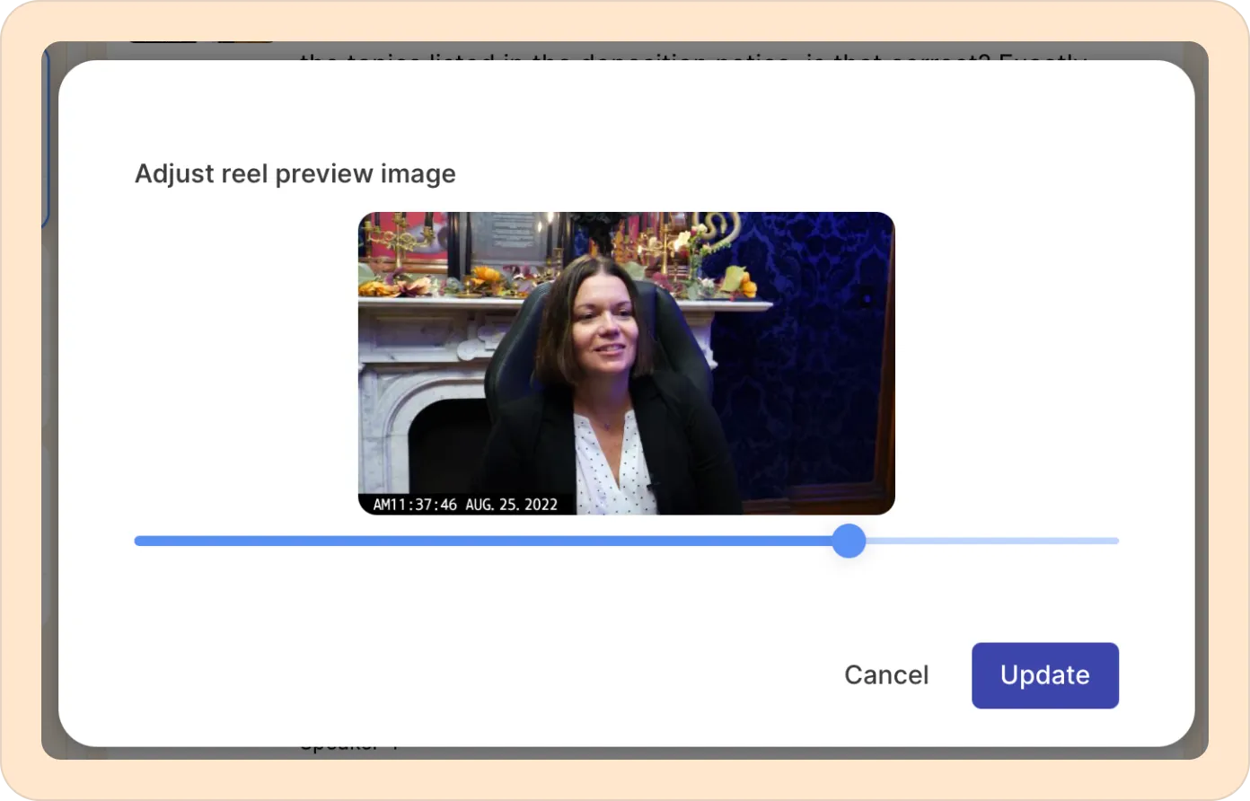Screen dimensions: 1250x801
Task: Click the AM11:37:46 AUG. 25. 2022 timestamp
Action: point(465,505)
